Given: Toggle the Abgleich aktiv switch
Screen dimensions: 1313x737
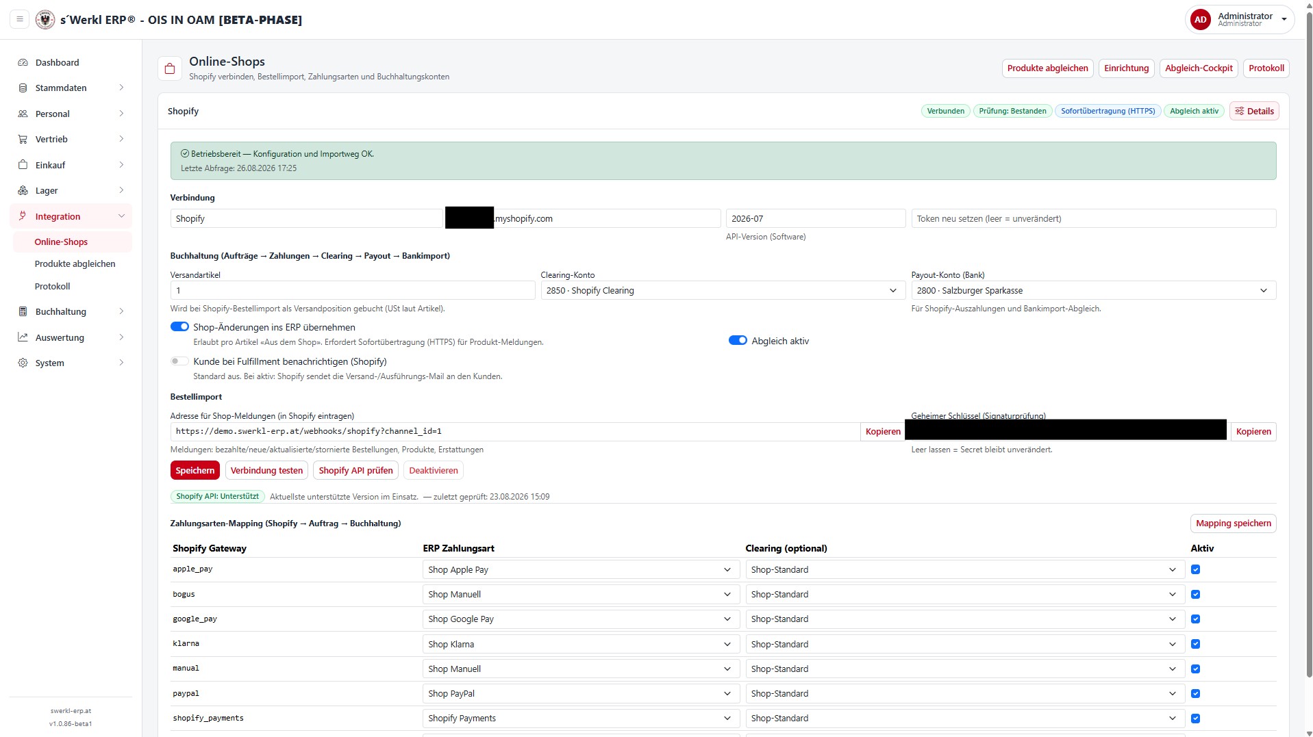Looking at the screenshot, I should [738, 340].
